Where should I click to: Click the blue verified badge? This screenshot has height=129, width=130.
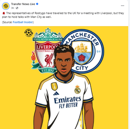pos(37,4)
